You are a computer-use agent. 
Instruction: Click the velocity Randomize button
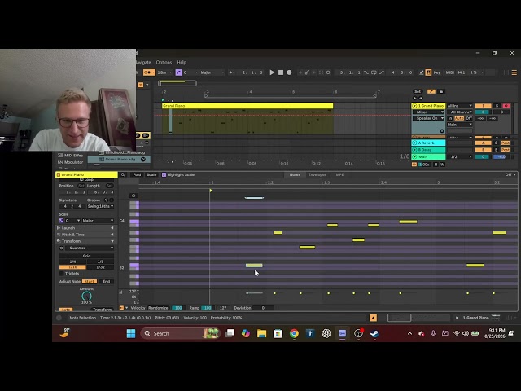click(158, 308)
